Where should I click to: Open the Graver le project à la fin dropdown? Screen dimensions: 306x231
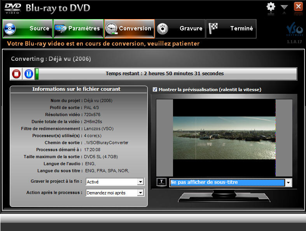140,182
